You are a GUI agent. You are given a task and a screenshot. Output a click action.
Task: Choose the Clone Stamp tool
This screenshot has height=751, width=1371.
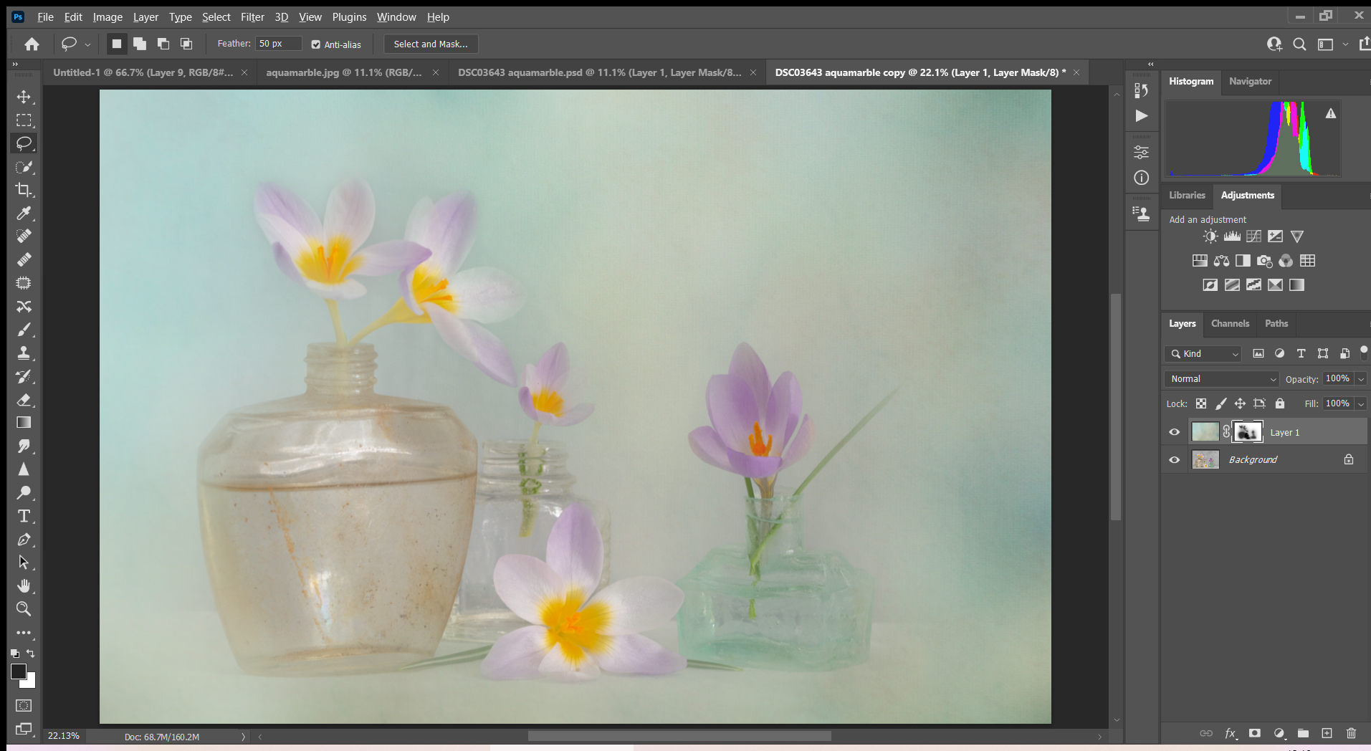point(24,353)
